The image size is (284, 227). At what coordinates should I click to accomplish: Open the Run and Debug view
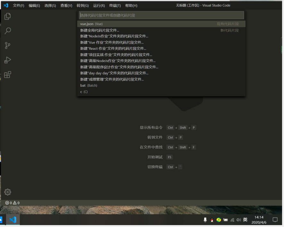coord(7,60)
